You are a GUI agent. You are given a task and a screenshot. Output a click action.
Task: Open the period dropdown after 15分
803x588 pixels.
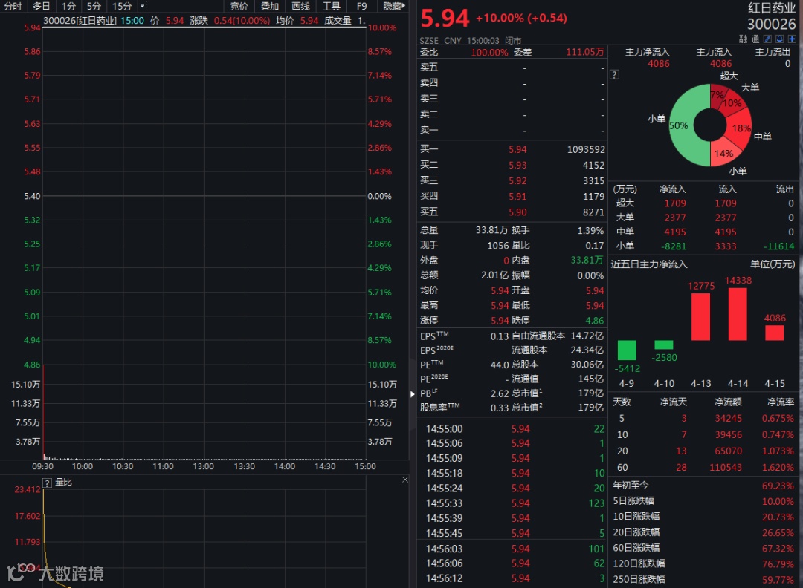(142, 6)
